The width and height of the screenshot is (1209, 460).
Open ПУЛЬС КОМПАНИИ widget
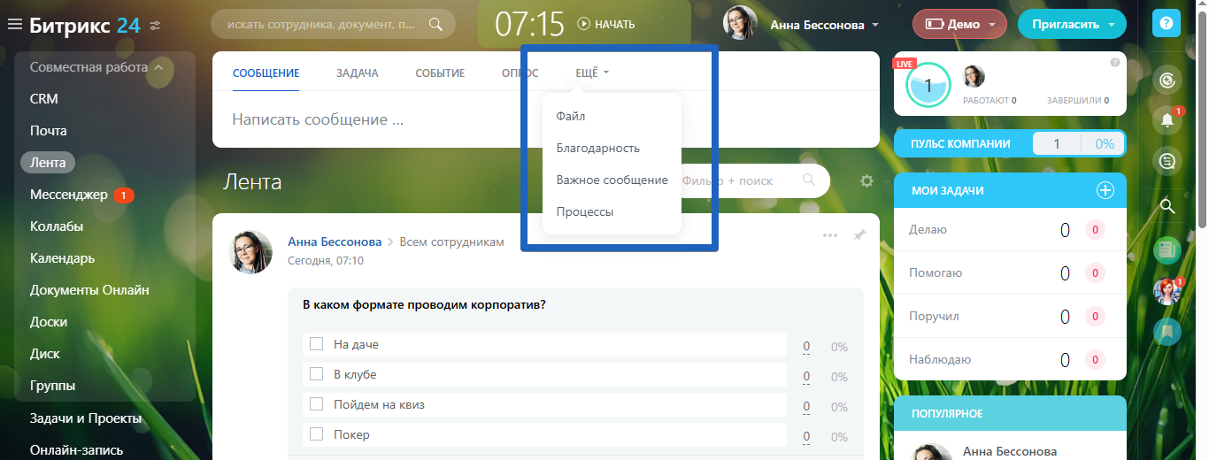tap(1010, 143)
